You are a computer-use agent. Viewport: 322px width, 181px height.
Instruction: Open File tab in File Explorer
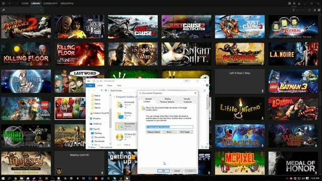click(x=91, y=85)
